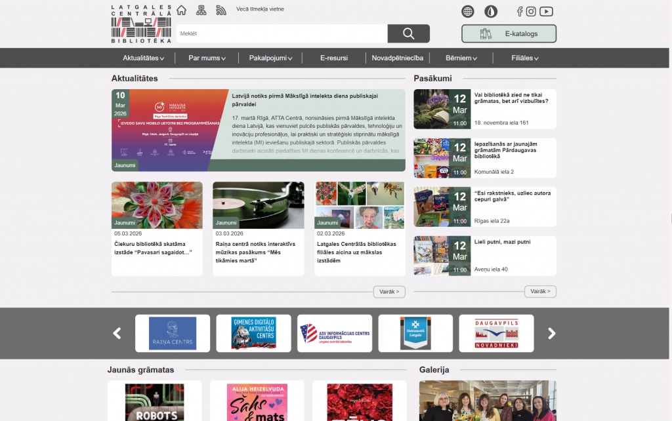Screen dimensions: 672x421
Task: Follow the Vecā tīmekļa vietne link
Action: pos(260,9)
